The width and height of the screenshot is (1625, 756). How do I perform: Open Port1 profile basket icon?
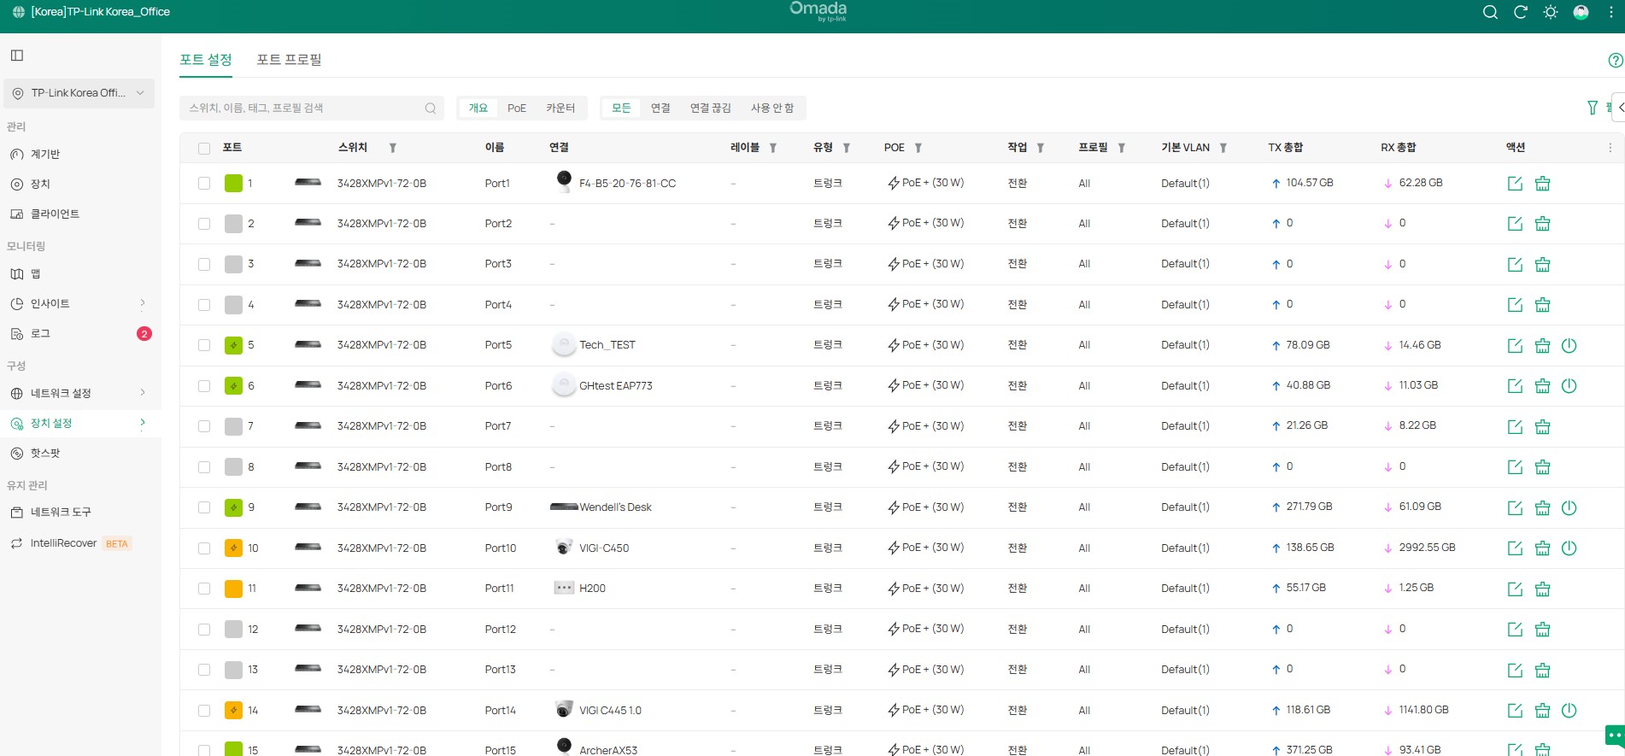[1542, 183]
